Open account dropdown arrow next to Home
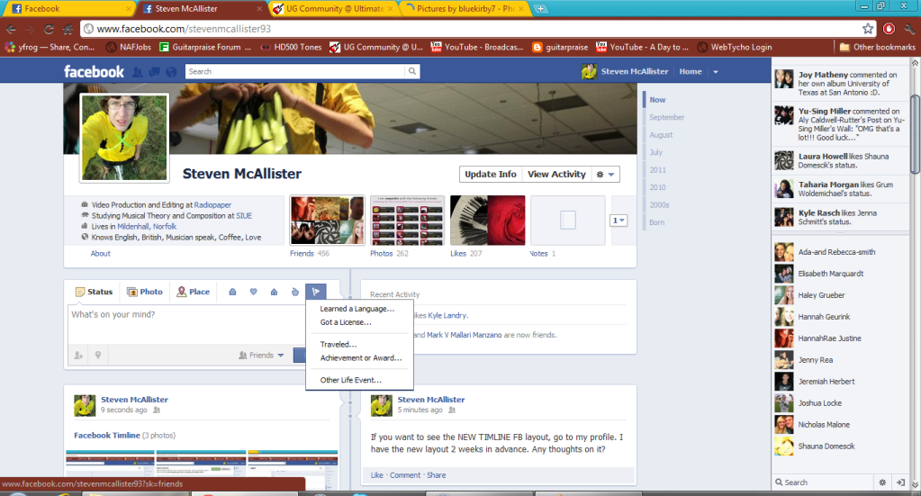This screenshot has width=921, height=496. (x=716, y=72)
